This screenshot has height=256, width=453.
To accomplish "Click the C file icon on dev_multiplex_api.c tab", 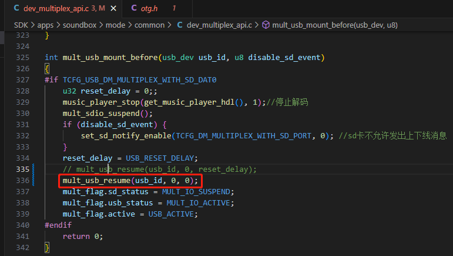I will tap(16, 8).
